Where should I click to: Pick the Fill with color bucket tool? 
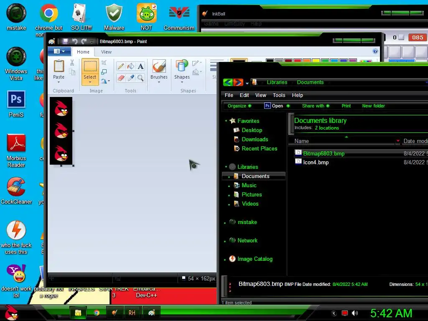(131, 66)
